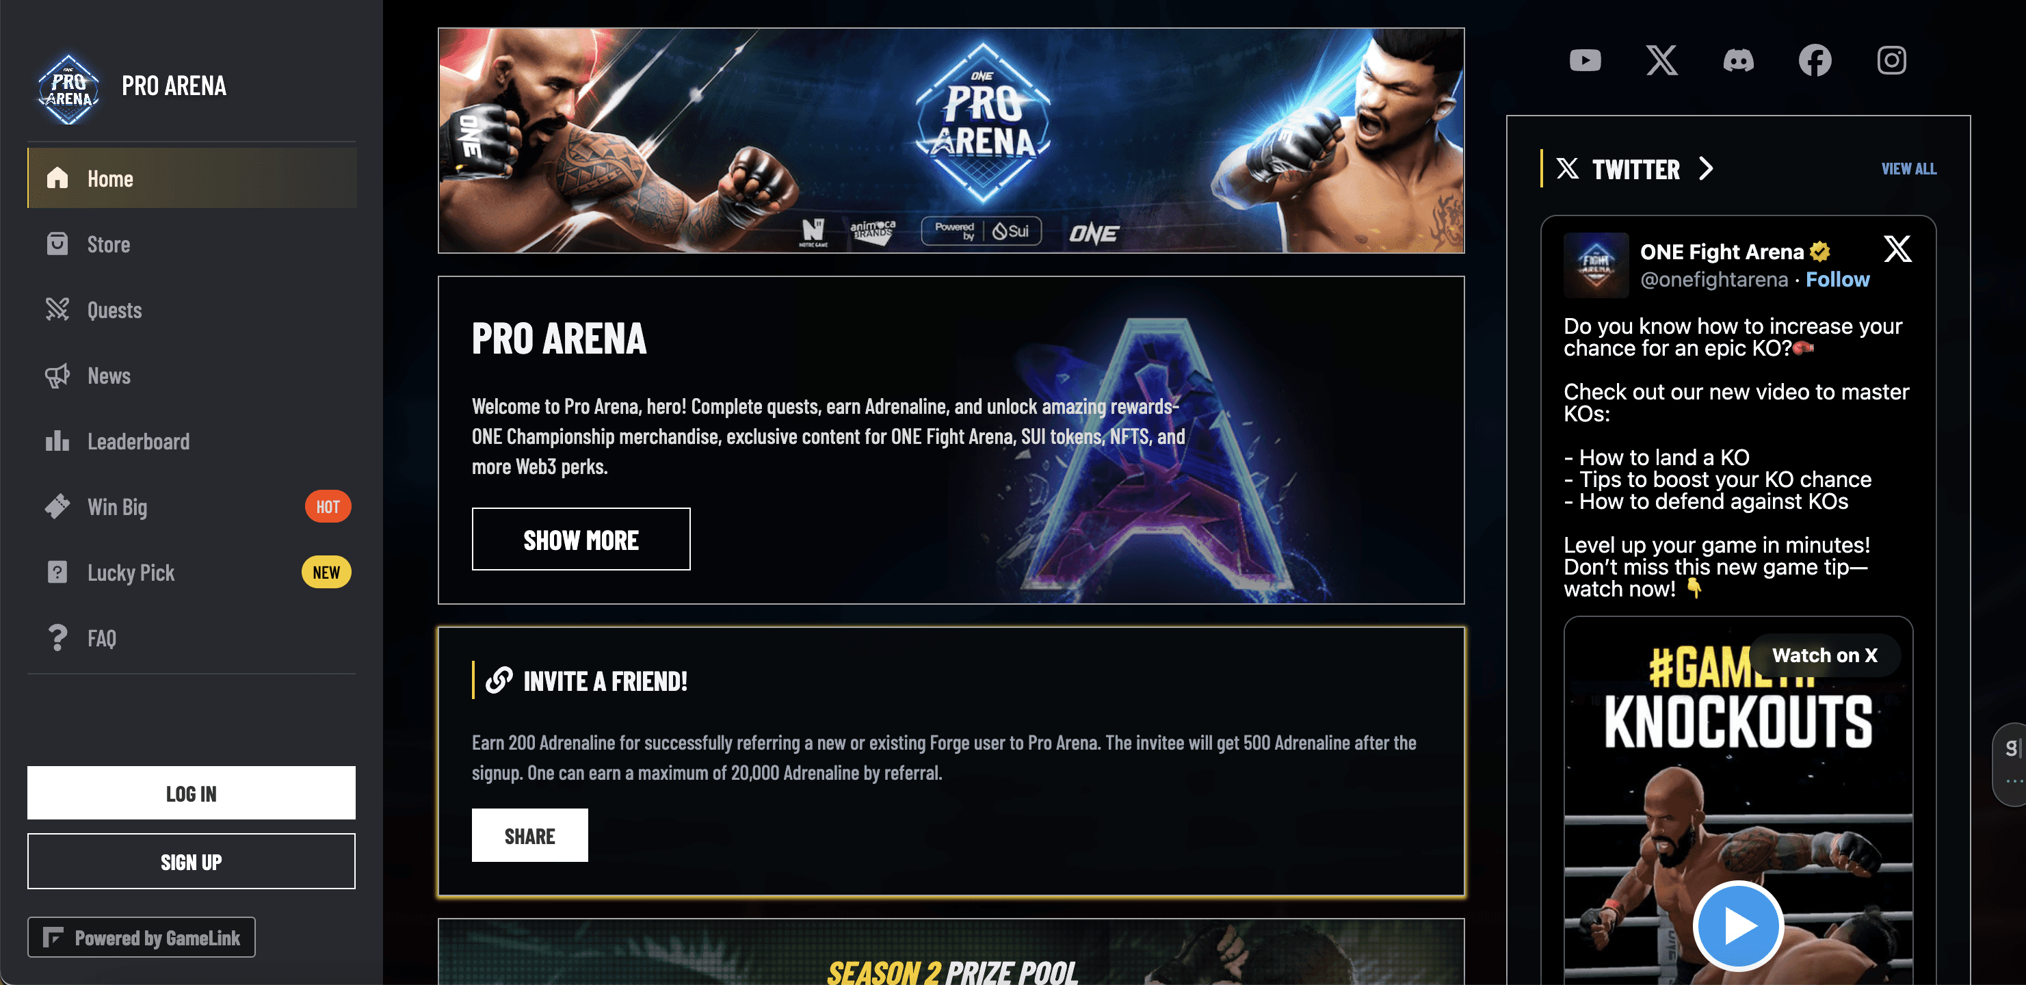Open the Facebook social icon
Screen dimensions: 2026x985
pyautogui.click(x=1815, y=61)
